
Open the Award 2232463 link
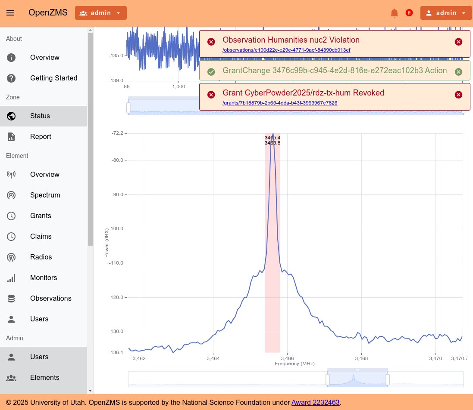(315, 403)
